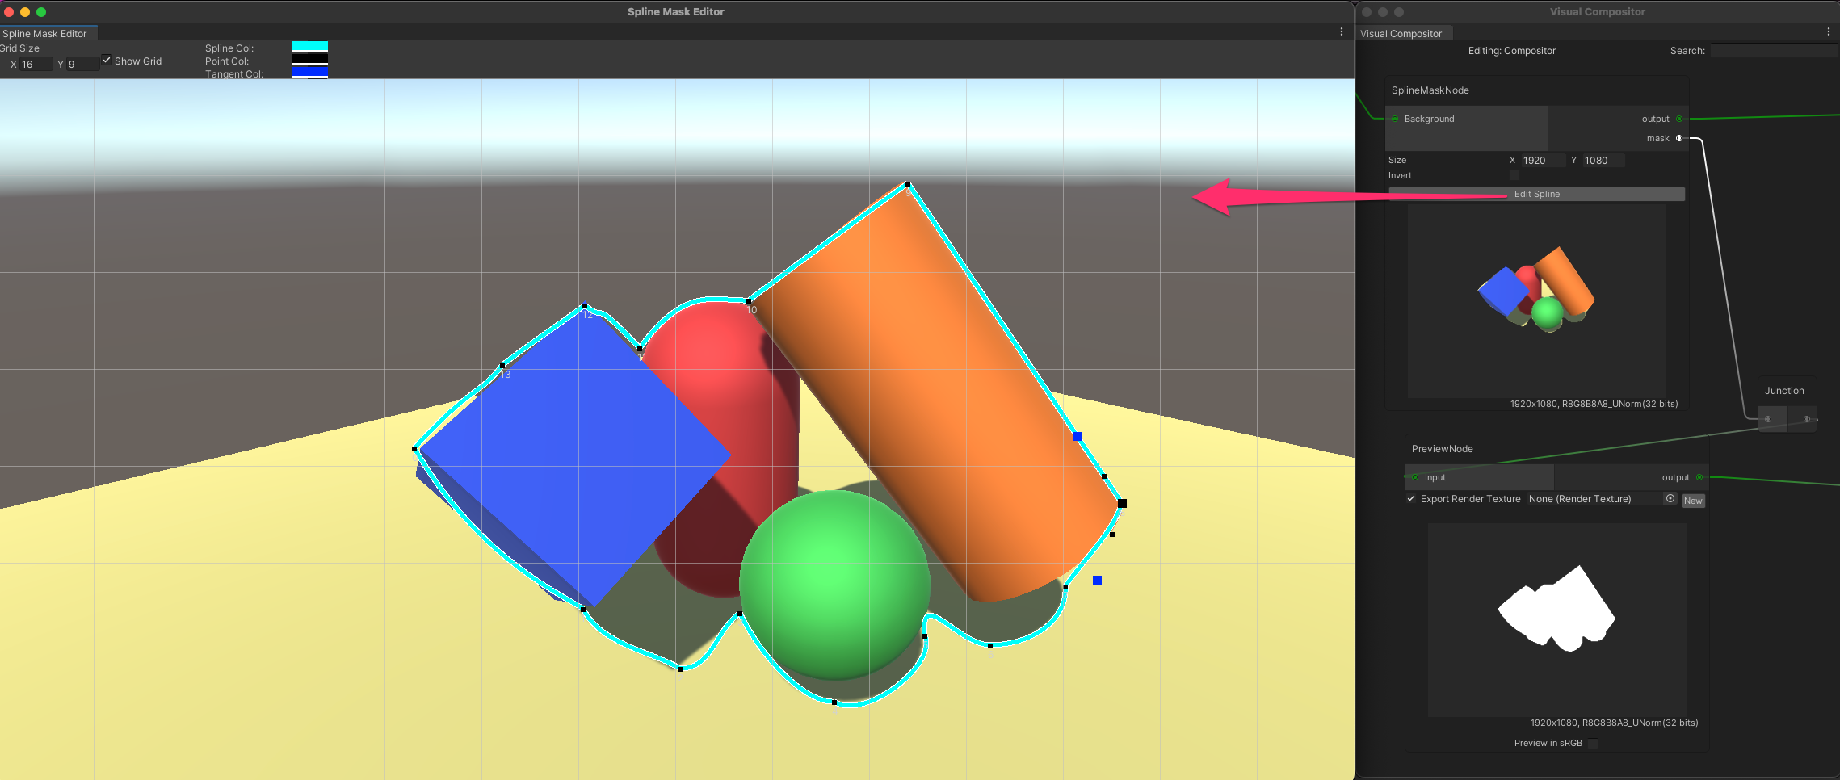Click the Background input port
Screen dimensions: 1840x780
tap(1395, 119)
